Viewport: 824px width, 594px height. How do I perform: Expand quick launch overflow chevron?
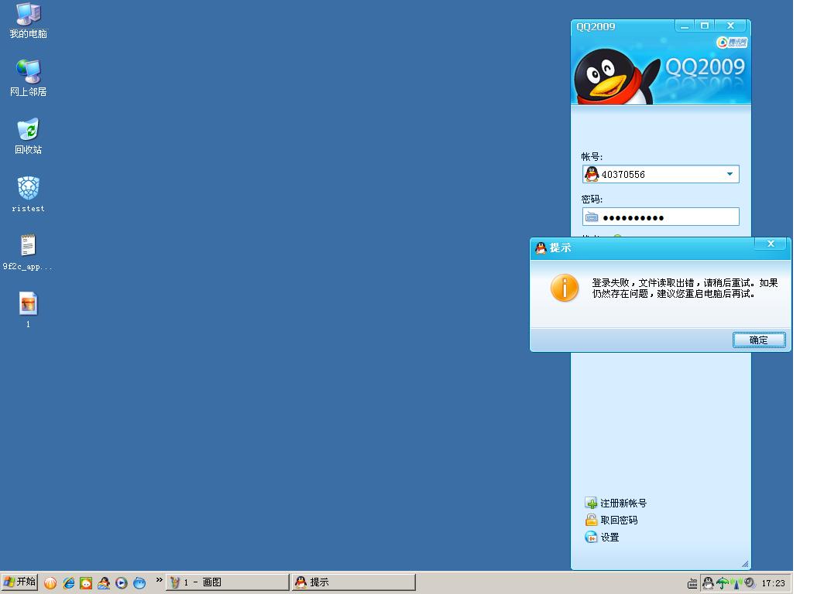(x=160, y=579)
